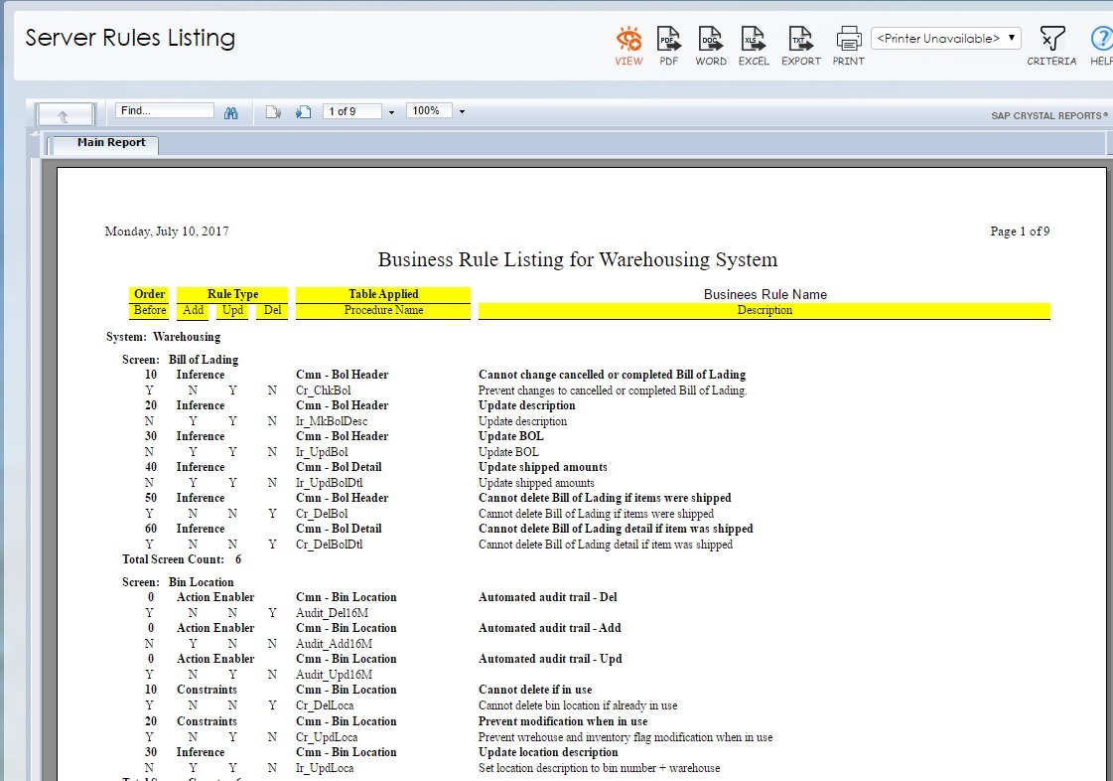
Task: Click Prevent modification when in use rule
Action: point(563,721)
